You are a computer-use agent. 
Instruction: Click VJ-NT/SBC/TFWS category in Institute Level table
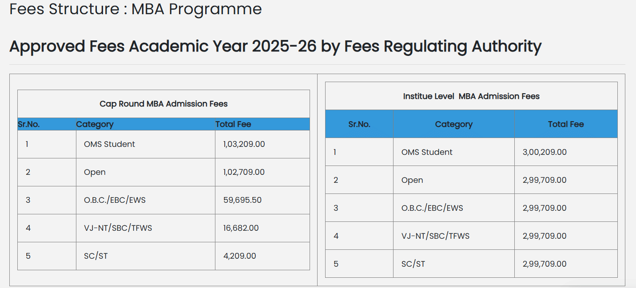coord(435,236)
